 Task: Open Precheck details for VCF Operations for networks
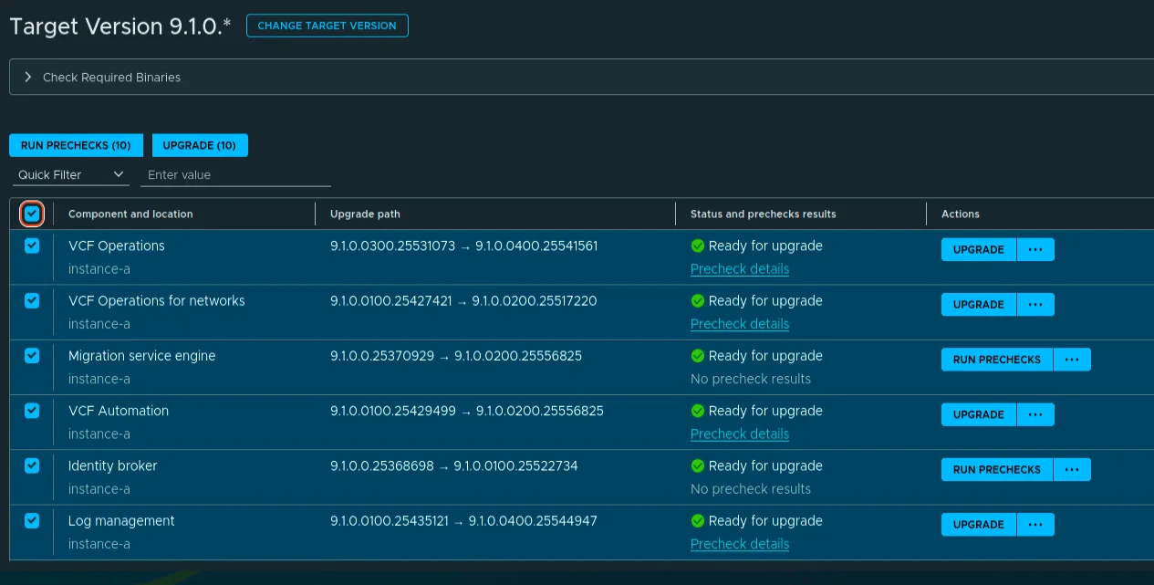(740, 324)
